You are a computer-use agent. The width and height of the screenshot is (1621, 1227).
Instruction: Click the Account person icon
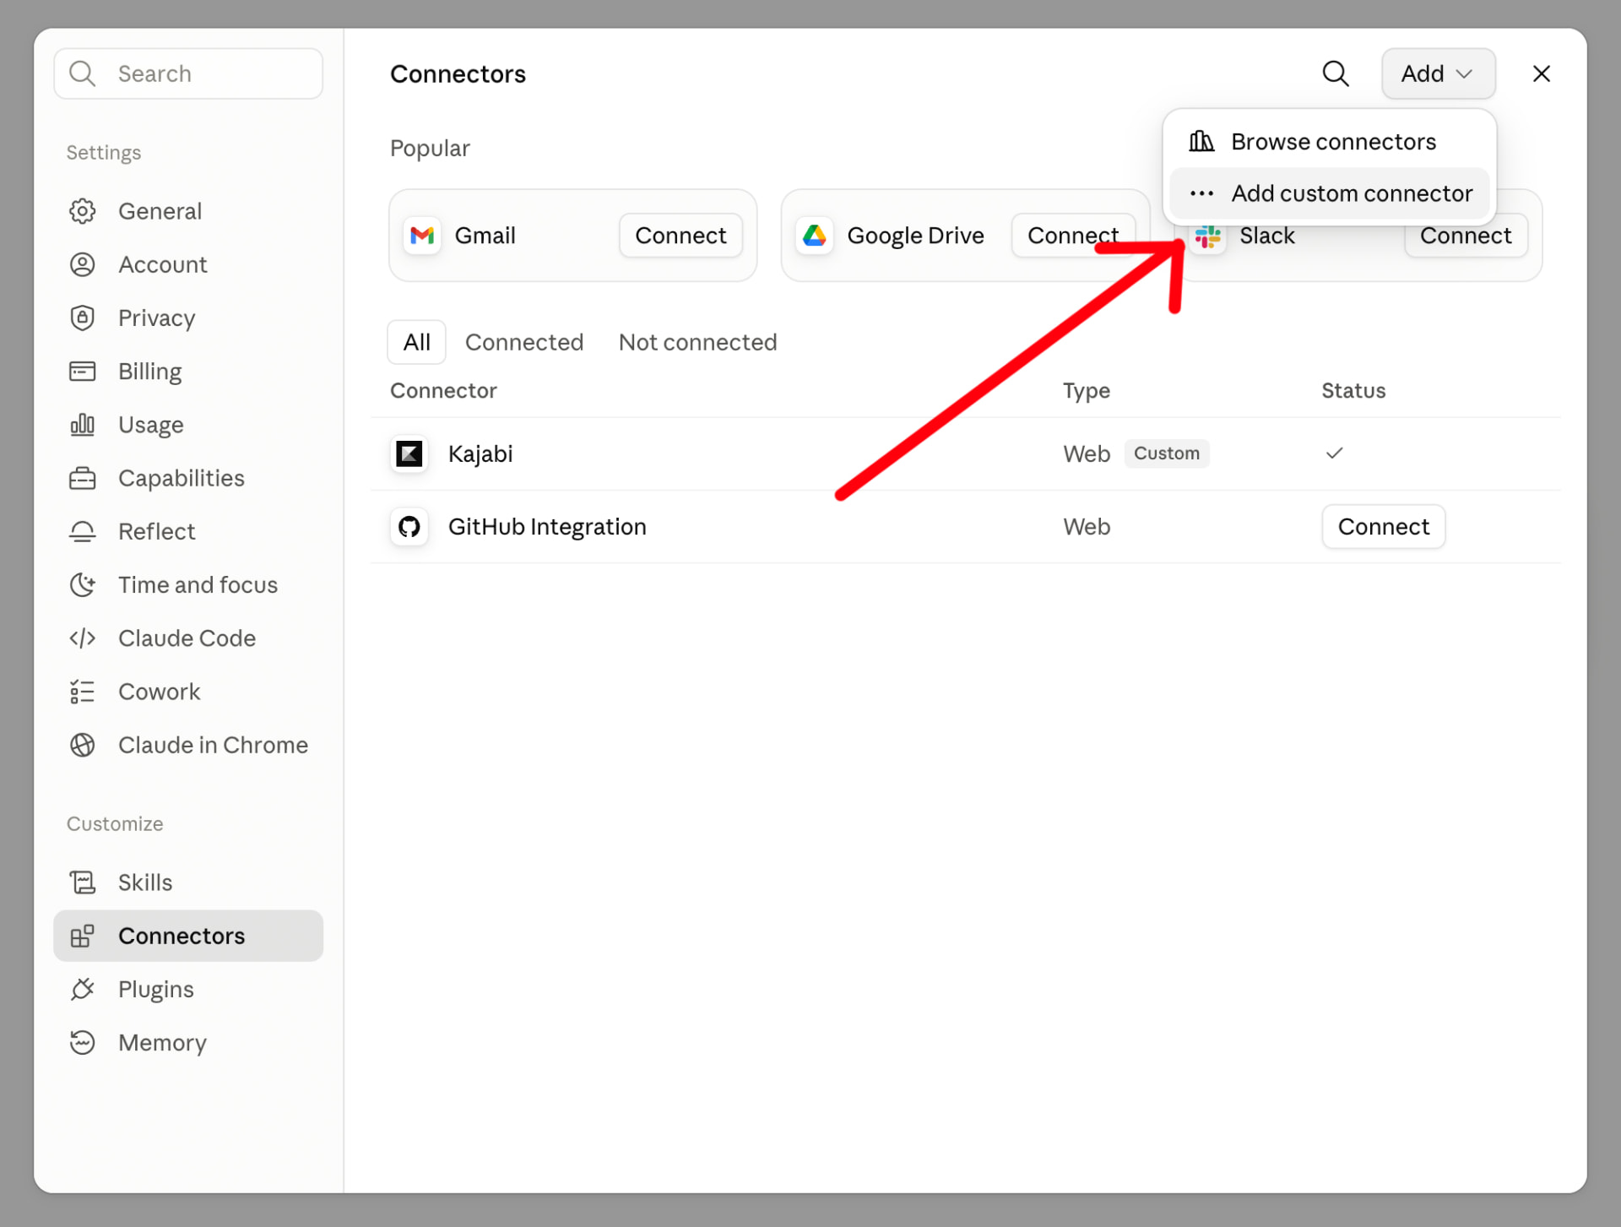coord(82,264)
